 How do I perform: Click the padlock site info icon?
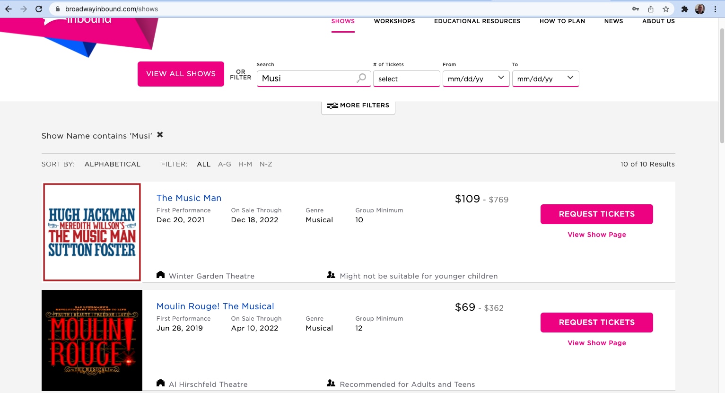click(x=58, y=9)
